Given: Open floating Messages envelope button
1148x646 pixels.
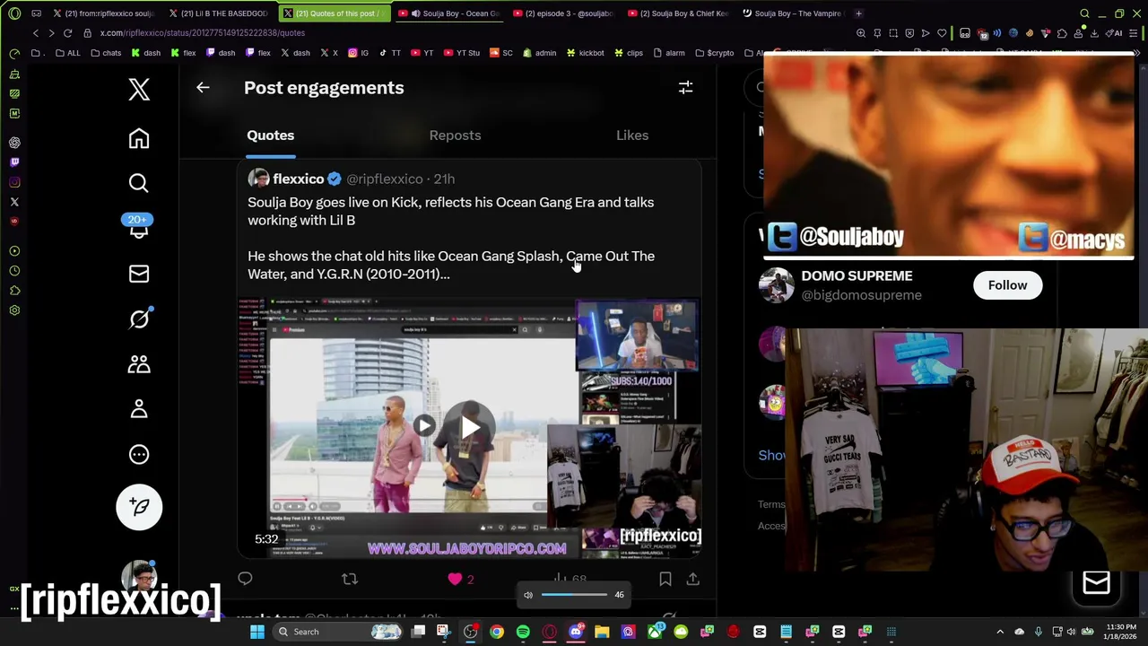Looking at the screenshot, I should pyautogui.click(x=1096, y=583).
